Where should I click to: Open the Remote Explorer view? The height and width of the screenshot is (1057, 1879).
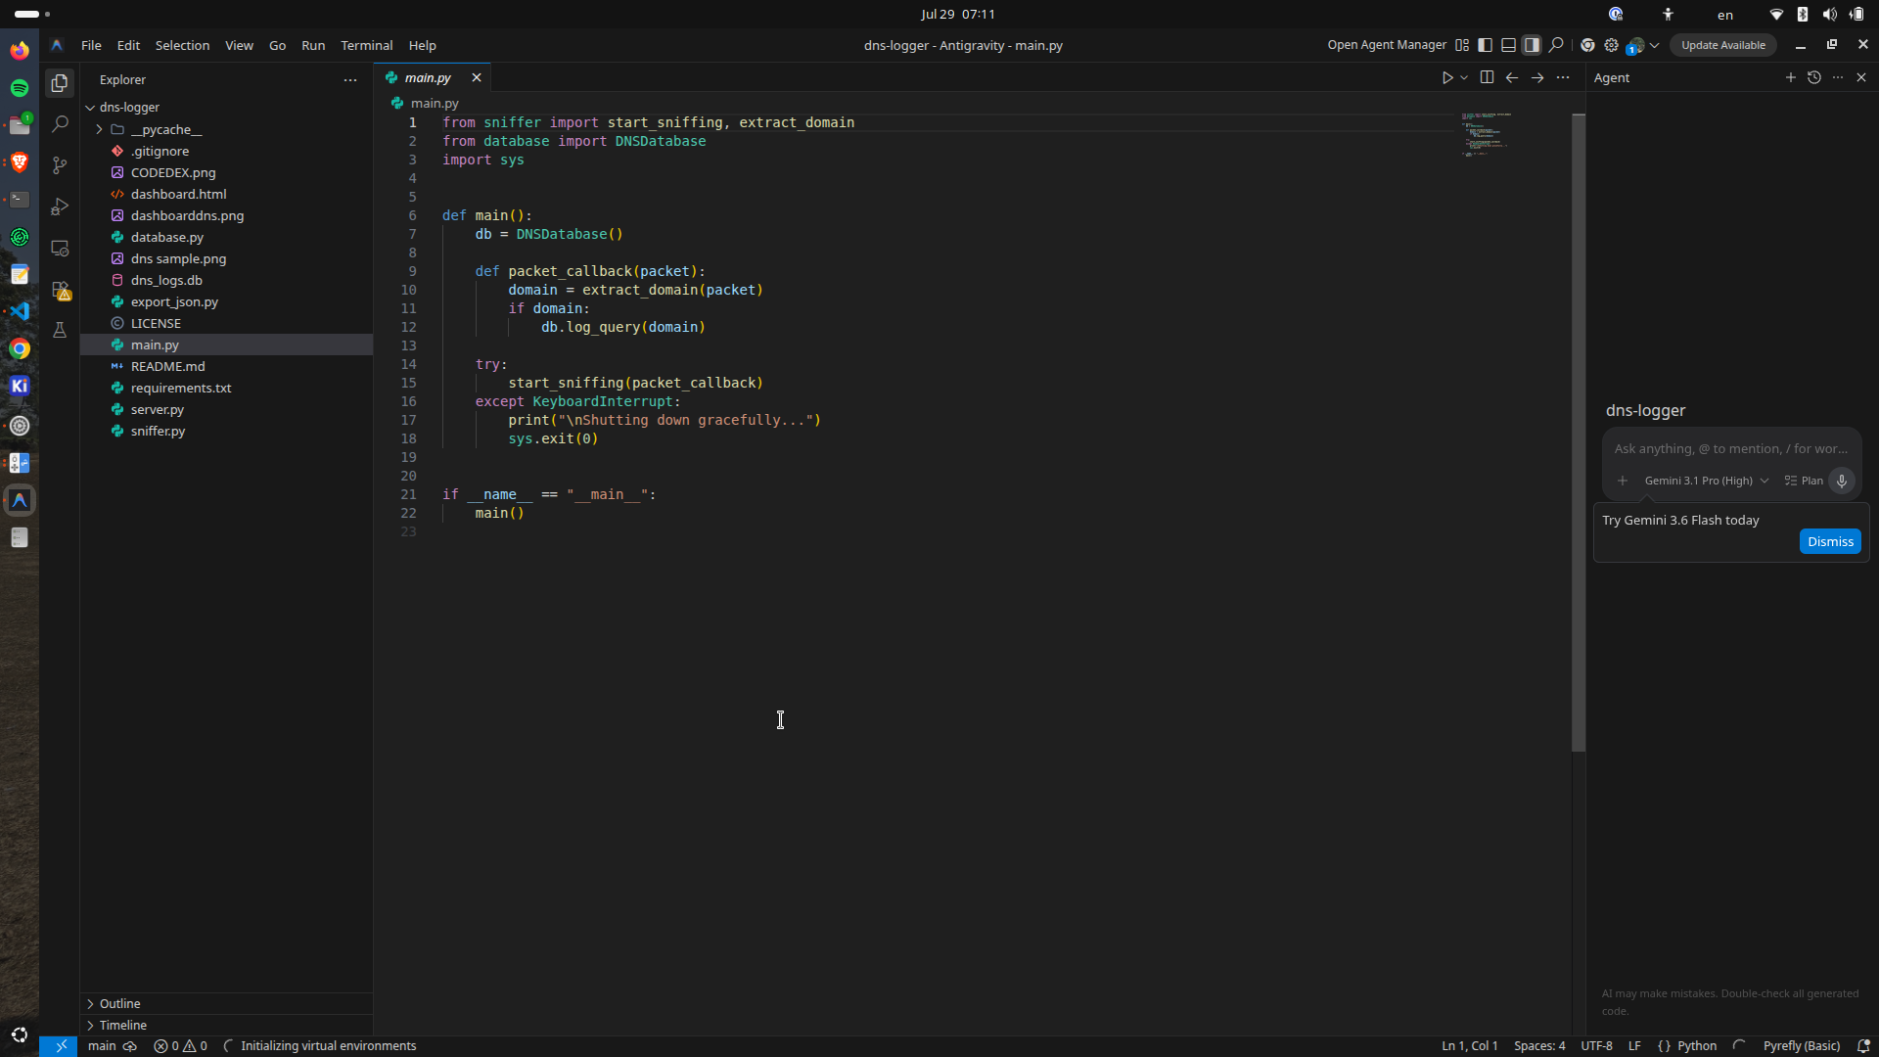point(60,249)
